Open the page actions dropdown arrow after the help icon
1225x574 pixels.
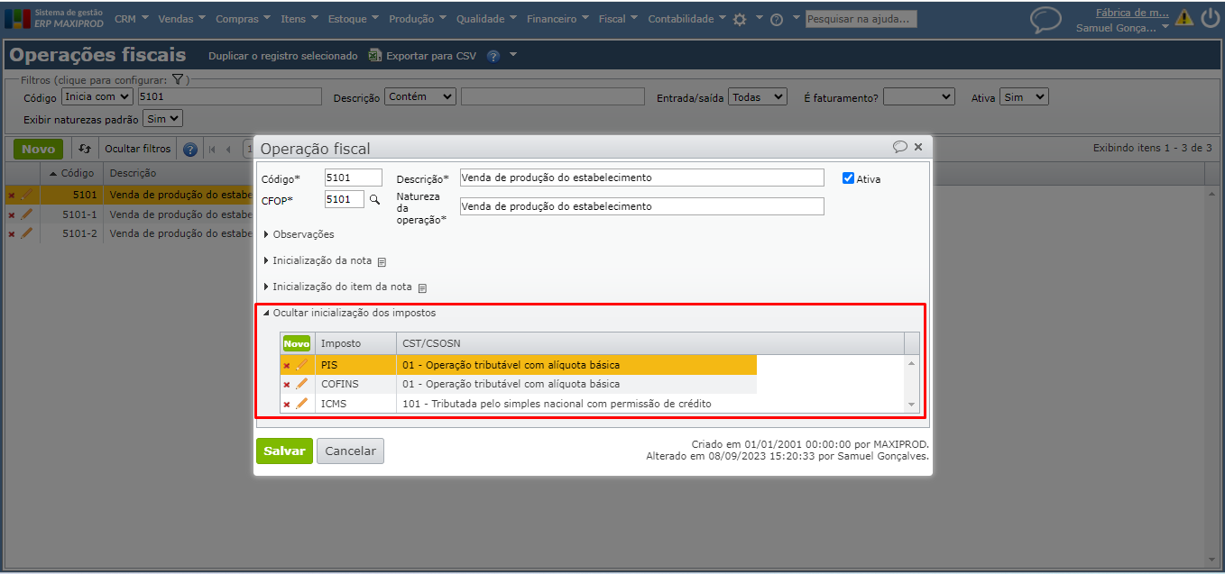tap(513, 55)
